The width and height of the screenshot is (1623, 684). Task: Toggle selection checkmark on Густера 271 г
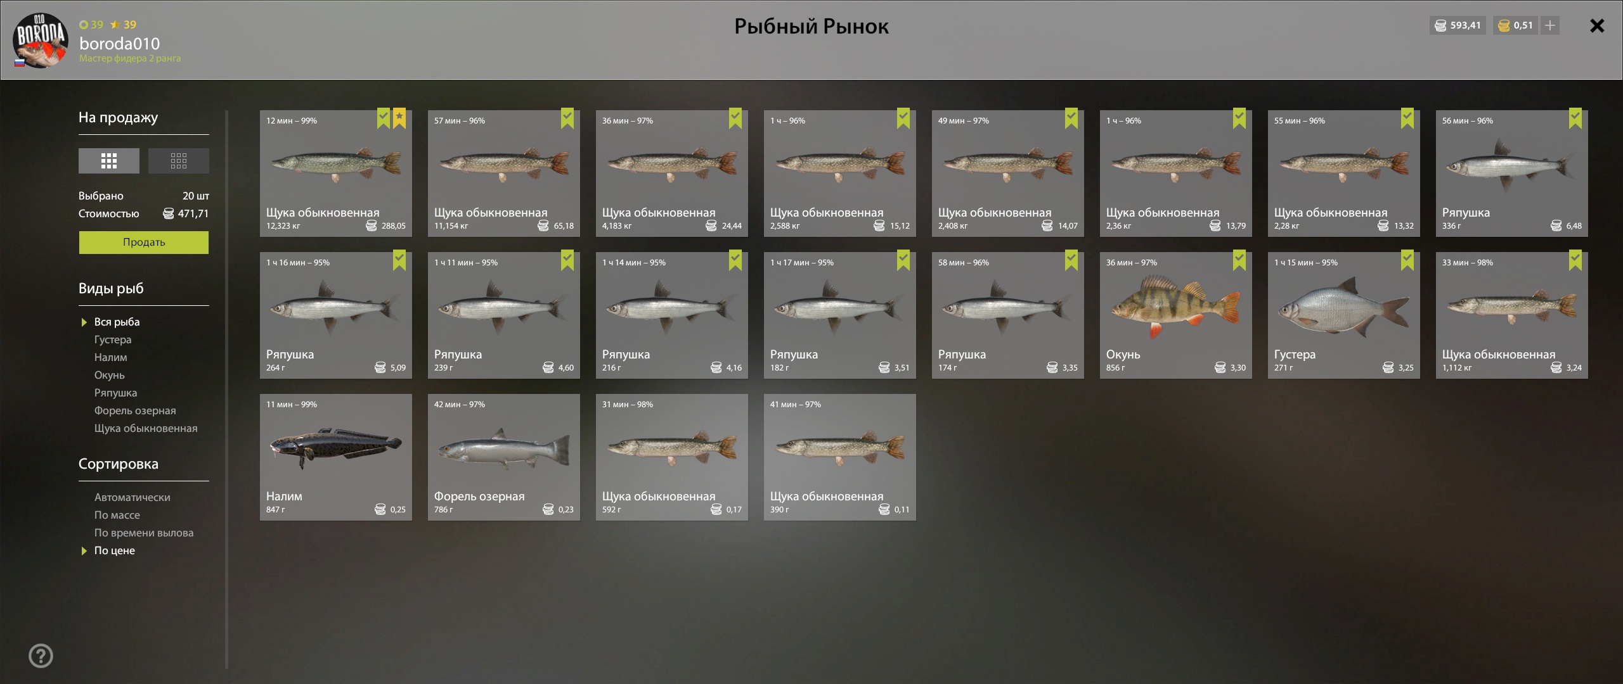(1407, 260)
